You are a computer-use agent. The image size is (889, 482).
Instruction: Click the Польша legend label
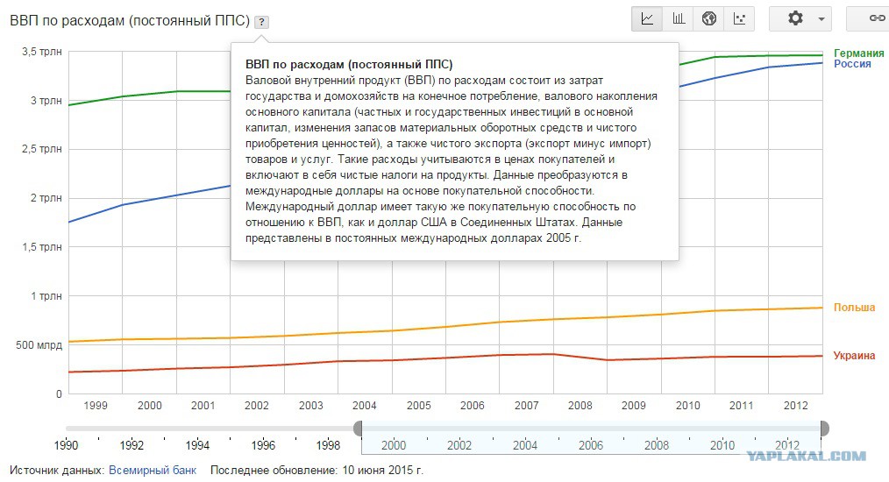click(x=854, y=308)
